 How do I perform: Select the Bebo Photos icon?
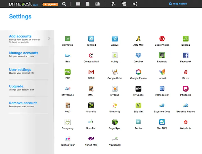162,39
